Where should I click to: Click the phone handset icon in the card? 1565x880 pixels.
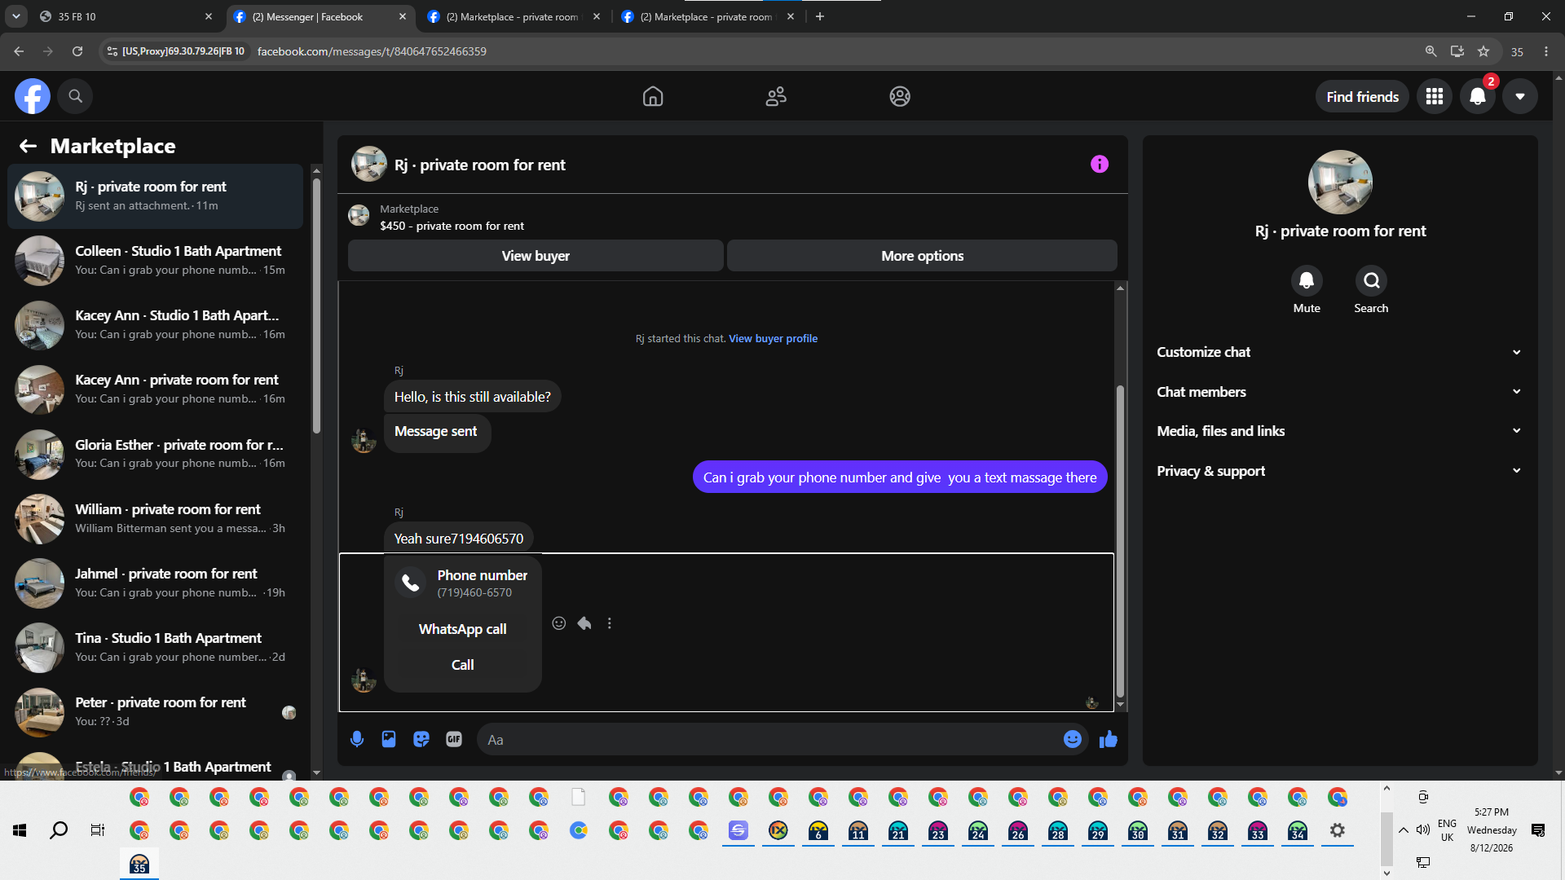(411, 583)
